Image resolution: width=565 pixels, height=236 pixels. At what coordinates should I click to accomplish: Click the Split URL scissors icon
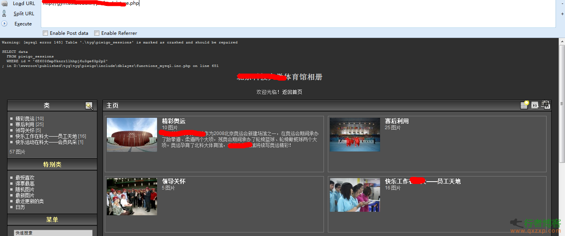click(x=4, y=14)
